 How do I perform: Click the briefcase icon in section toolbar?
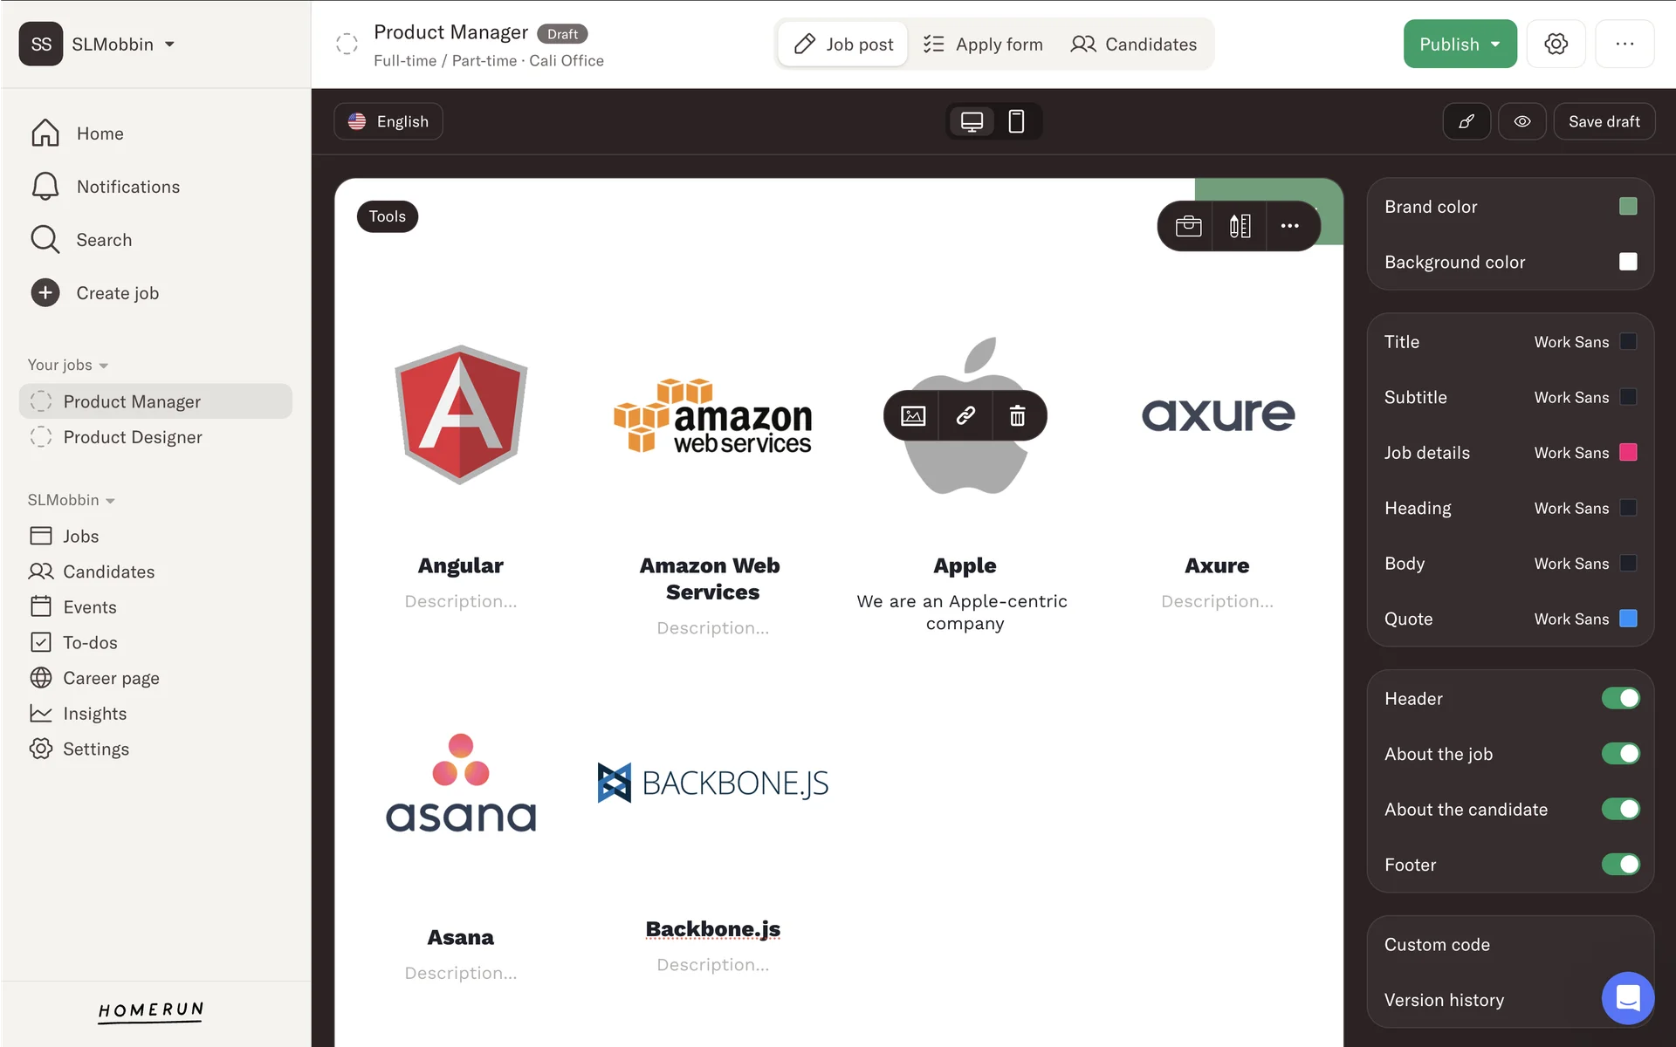(1188, 226)
